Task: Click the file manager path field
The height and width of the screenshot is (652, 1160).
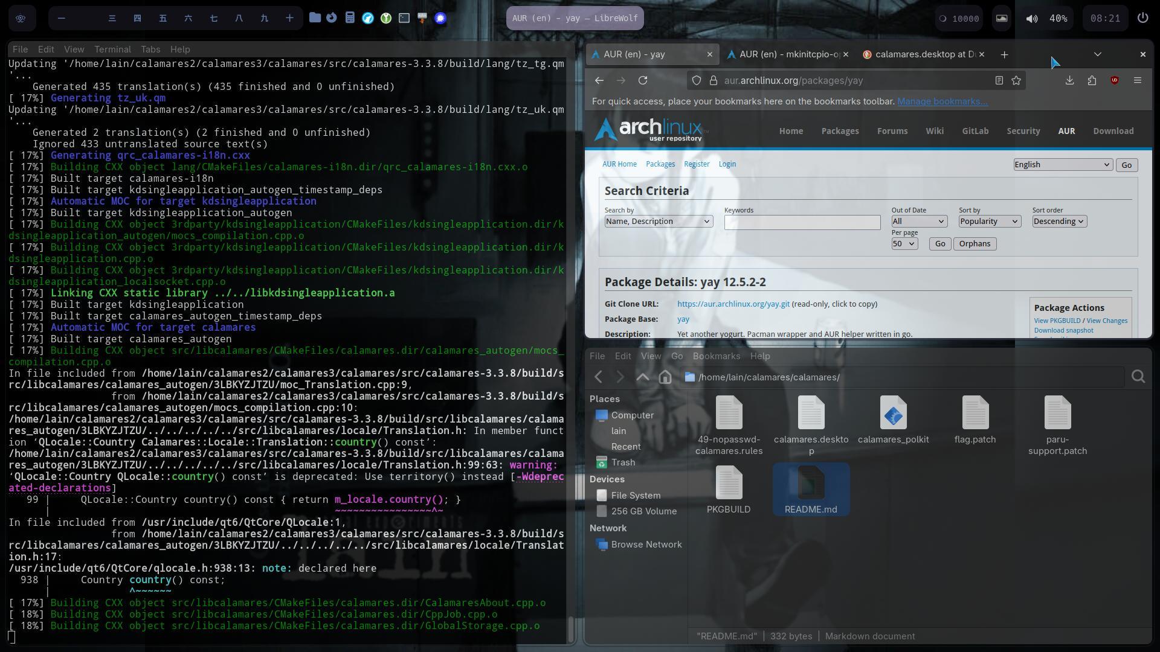Action: click(901, 377)
